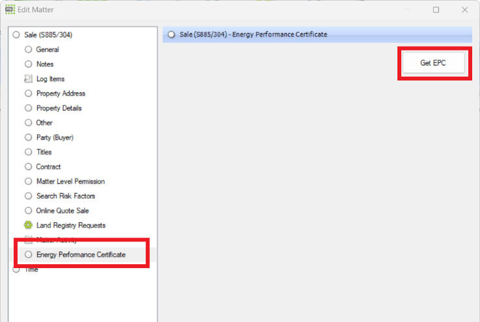
Task: Select the Other section
Action: pos(44,123)
